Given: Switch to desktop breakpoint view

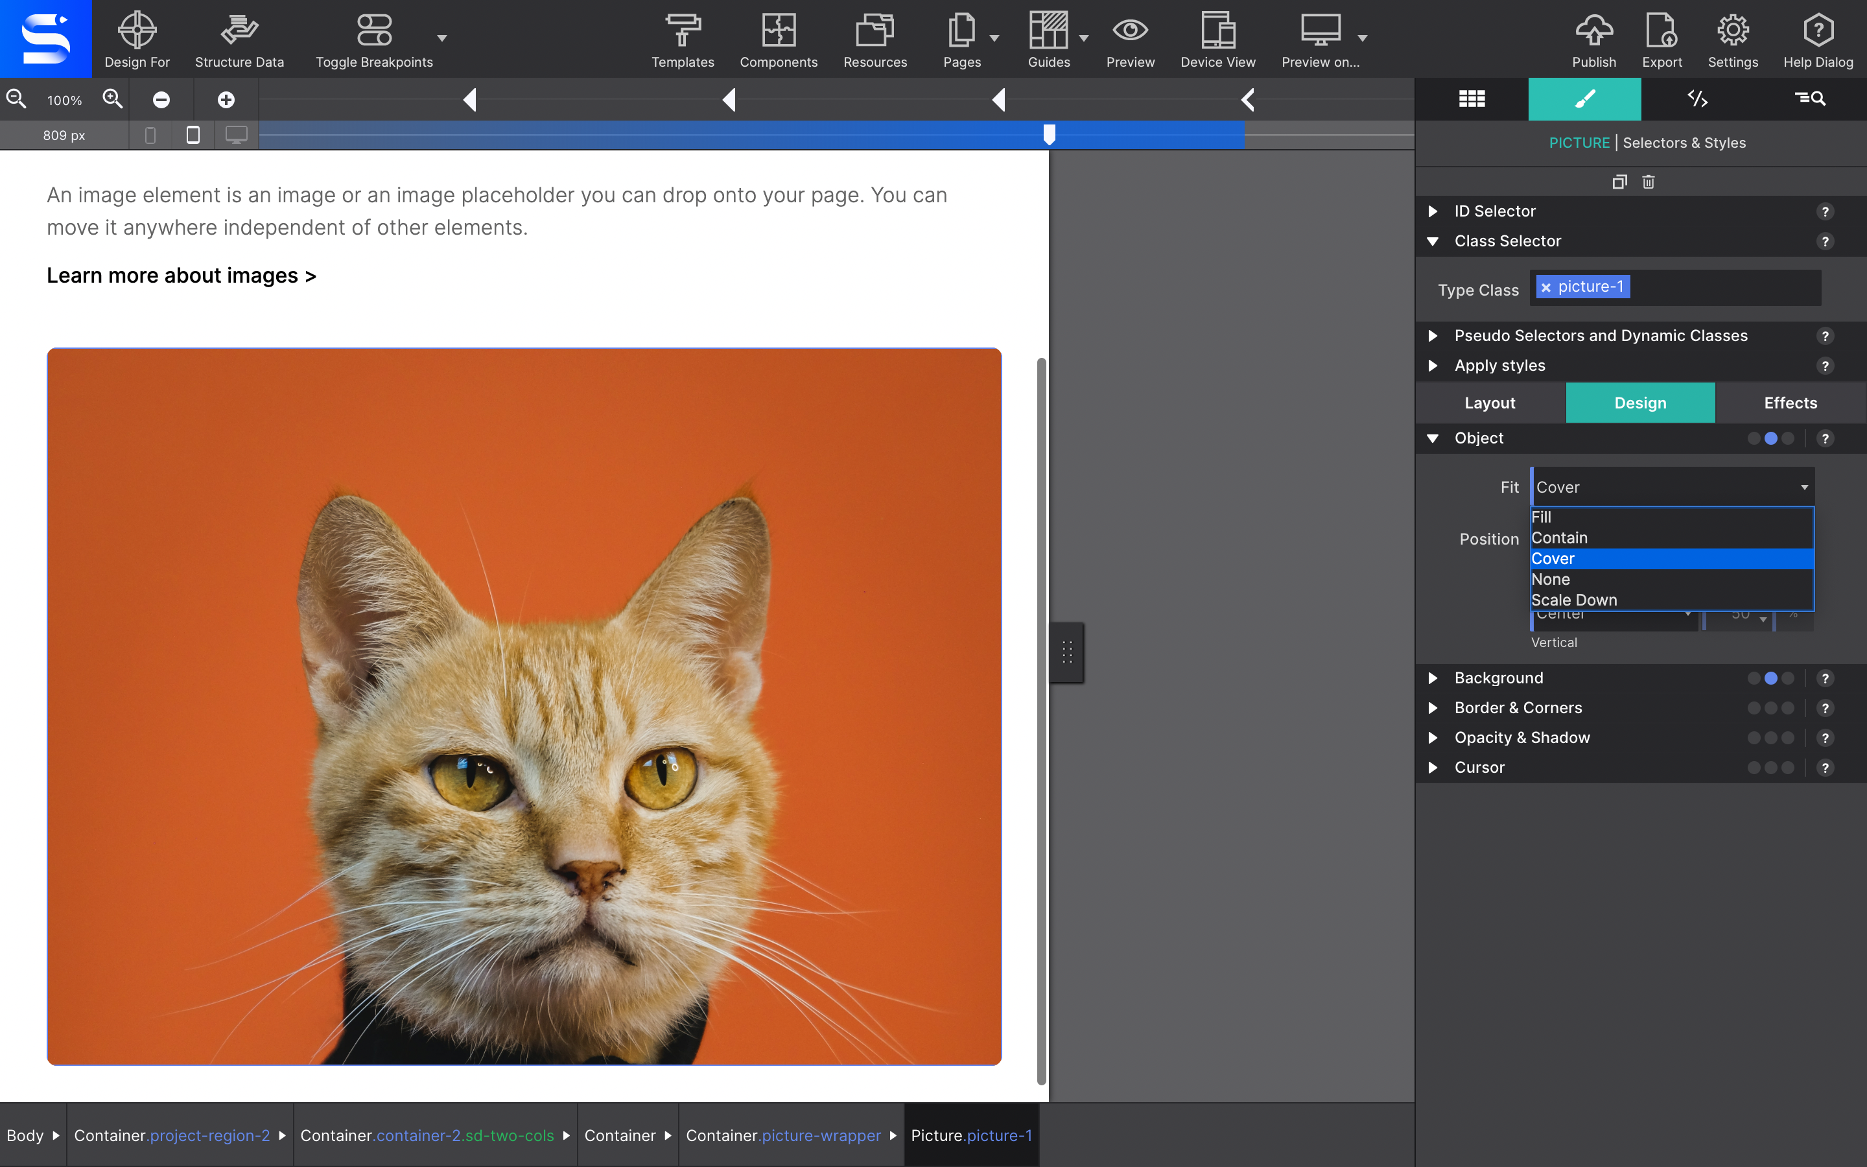Looking at the screenshot, I should coord(236,135).
